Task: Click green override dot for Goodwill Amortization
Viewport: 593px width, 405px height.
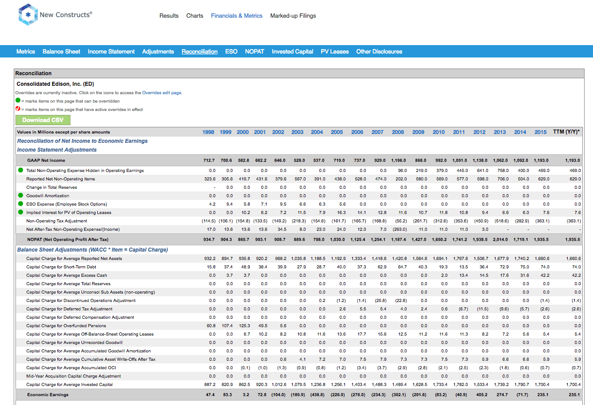Action: pyautogui.click(x=20, y=195)
